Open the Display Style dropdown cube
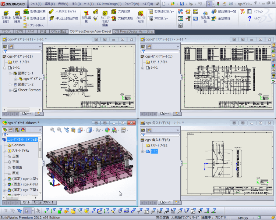The image size is (276, 220). pyautogui.click(x=89, y=130)
